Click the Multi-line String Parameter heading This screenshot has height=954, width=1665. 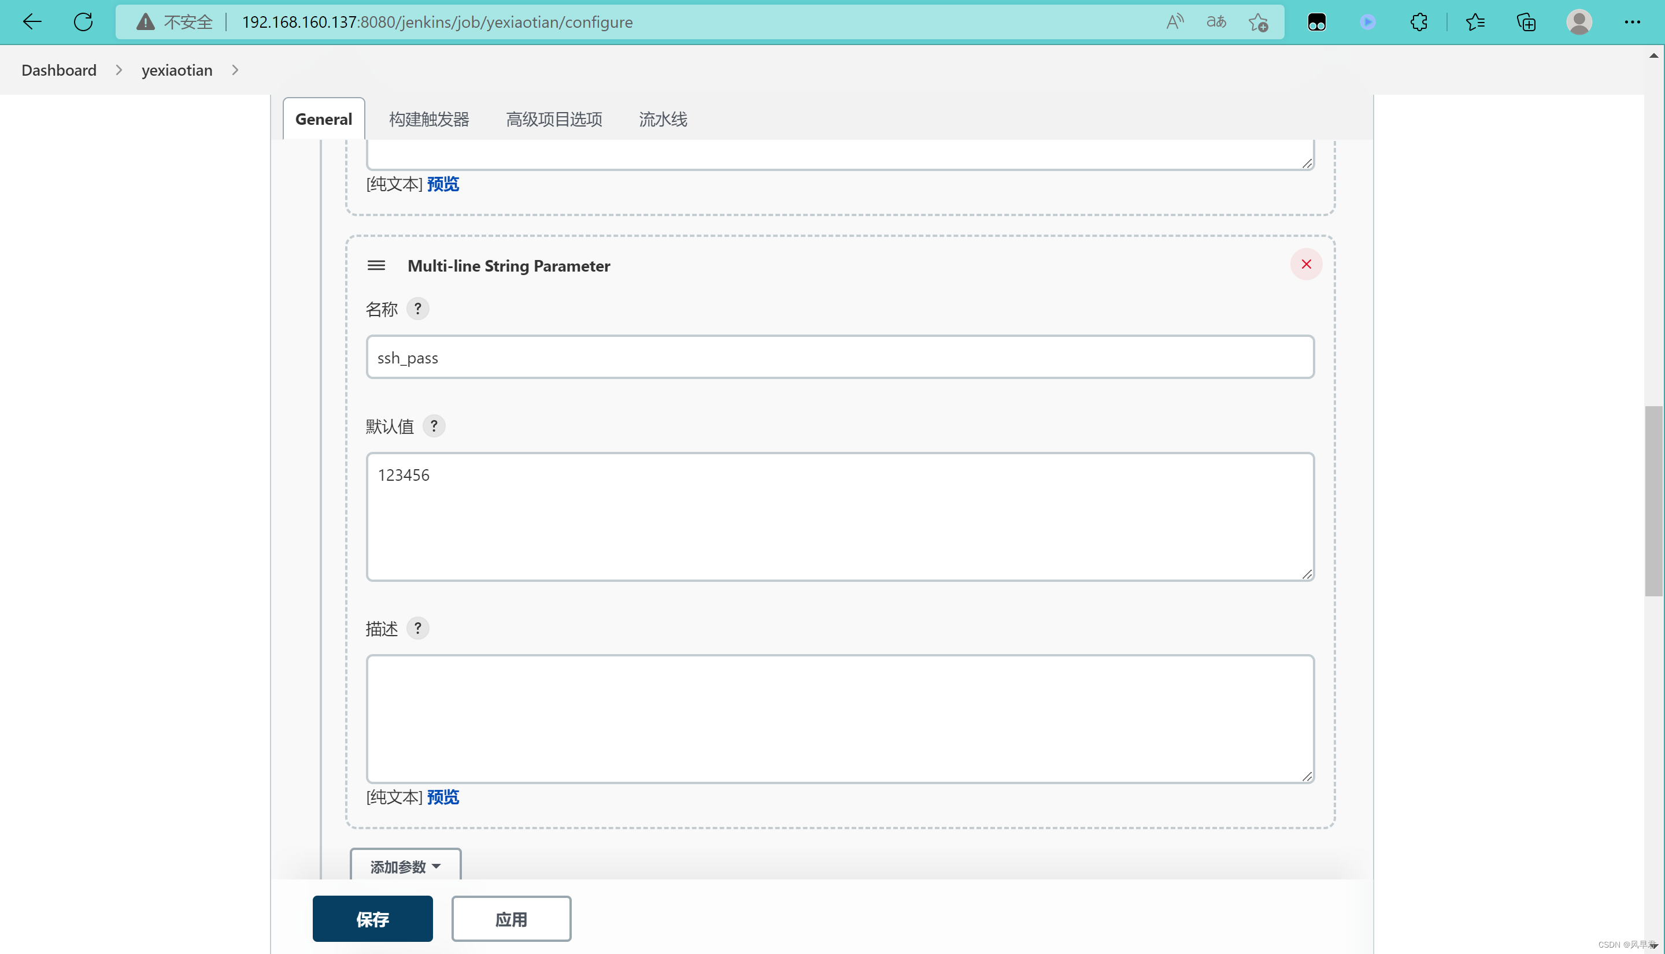click(x=509, y=265)
